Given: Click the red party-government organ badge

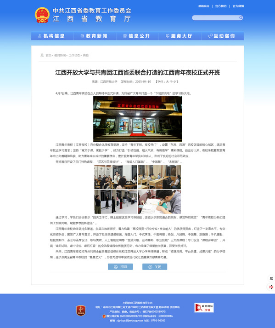Looking at the screenshot, I should pyautogui.click(x=81, y=311).
